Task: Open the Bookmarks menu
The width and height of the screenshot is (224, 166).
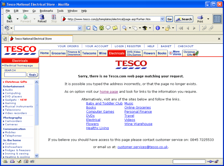Action: pos(46,11)
